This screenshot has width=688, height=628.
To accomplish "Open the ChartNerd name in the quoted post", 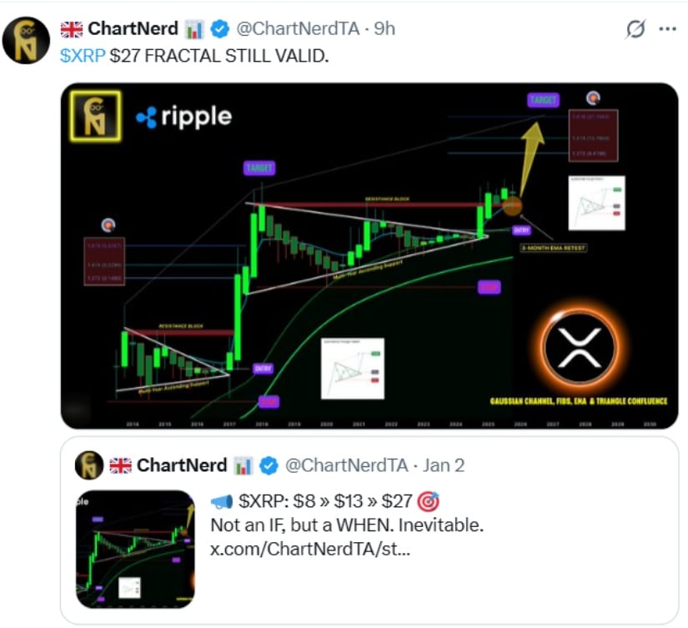I will 181,465.
